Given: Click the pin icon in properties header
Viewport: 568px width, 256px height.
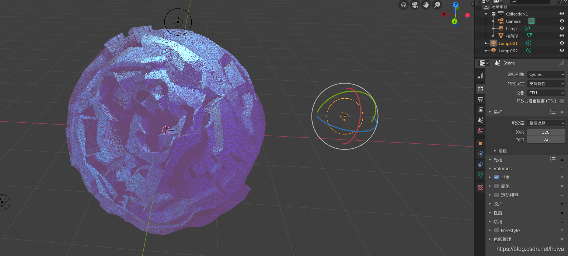Looking at the screenshot, I should coord(562,63).
